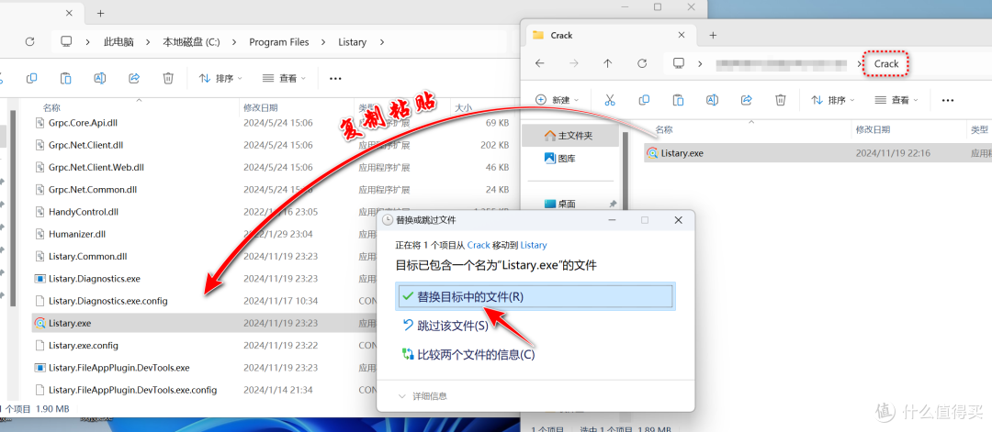Expand chevron after Listary breadcrumb

coord(381,42)
